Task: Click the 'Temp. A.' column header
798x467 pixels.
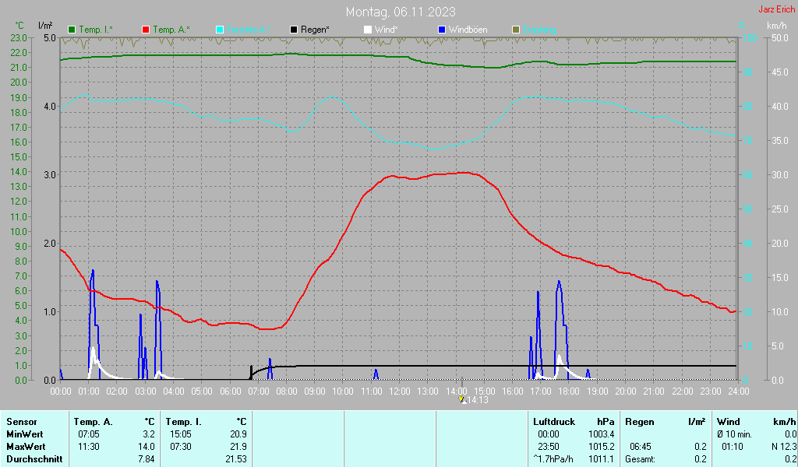Action: tap(93, 422)
